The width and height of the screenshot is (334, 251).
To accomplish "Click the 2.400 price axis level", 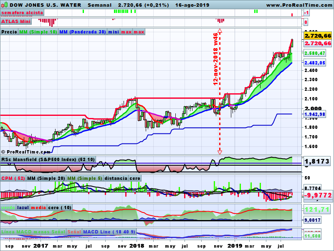I will pos(311,70).
